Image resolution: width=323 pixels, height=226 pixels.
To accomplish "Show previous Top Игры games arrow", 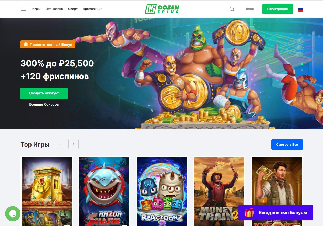I will 61,144.
